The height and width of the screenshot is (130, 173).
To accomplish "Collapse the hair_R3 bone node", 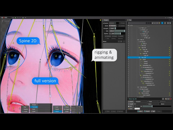I will pos(139,48).
